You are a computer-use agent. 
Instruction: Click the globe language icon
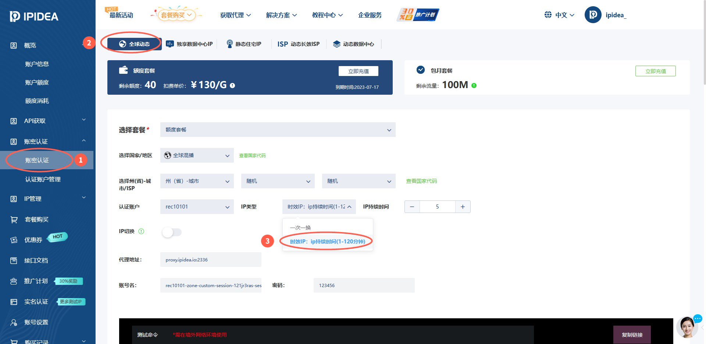[x=548, y=15]
